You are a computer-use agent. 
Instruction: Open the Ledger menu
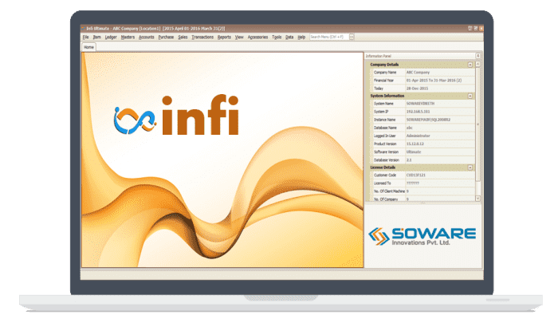tap(111, 37)
